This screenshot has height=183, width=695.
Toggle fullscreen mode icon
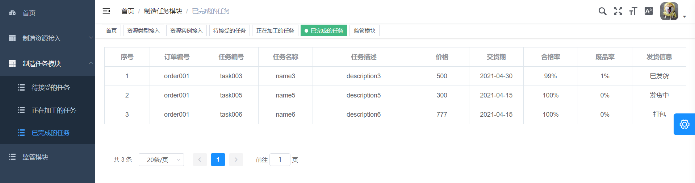point(618,11)
